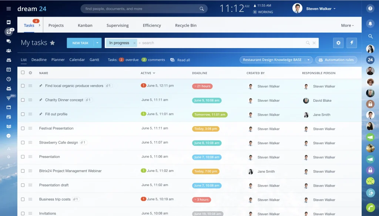The image size is (379, 216).
Task: Click the help question mark icon
Action: coord(370,9)
